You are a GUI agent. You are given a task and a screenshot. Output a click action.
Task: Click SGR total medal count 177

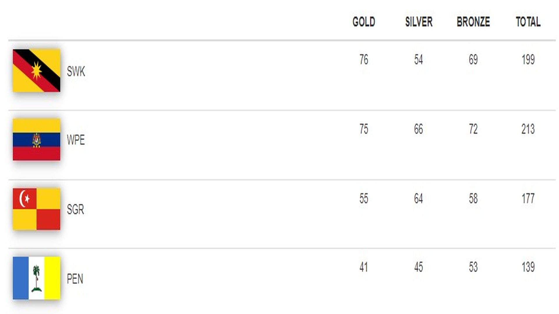tap(528, 199)
